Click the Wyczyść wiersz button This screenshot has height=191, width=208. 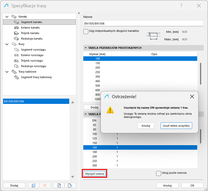[95, 174]
